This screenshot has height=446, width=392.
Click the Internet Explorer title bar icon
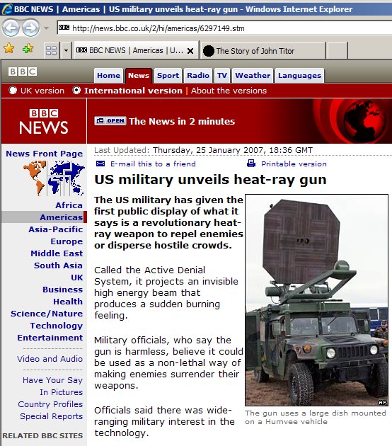coord(7,9)
